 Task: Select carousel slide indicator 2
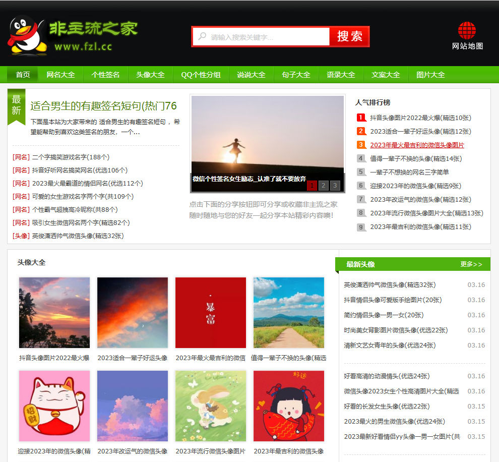coord(323,186)
